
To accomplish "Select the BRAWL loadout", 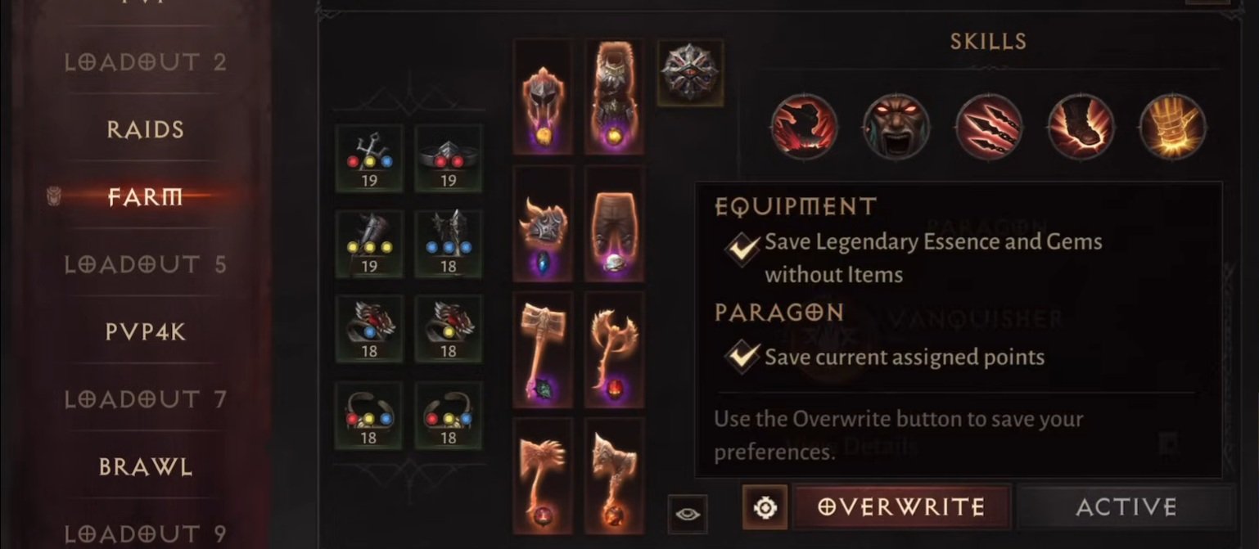I will coord(146,467).
